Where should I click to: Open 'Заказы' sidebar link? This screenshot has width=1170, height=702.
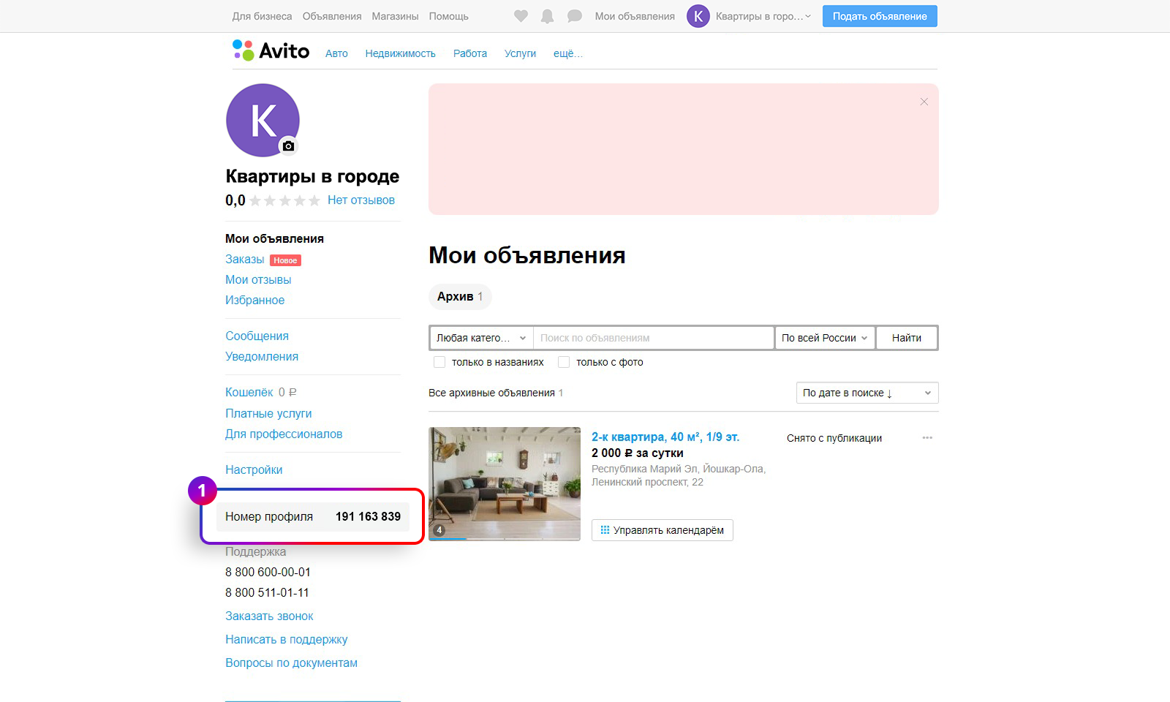tap(245, 260)
